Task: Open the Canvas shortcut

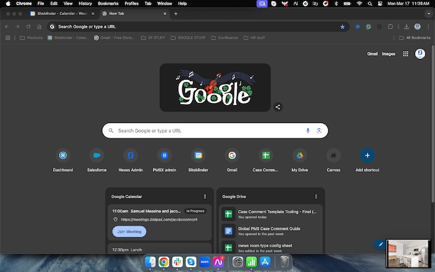Action: (x=333, y=155)
